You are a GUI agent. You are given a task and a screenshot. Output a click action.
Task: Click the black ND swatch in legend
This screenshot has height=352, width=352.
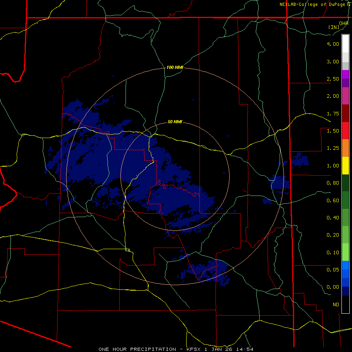click(345, 304)
